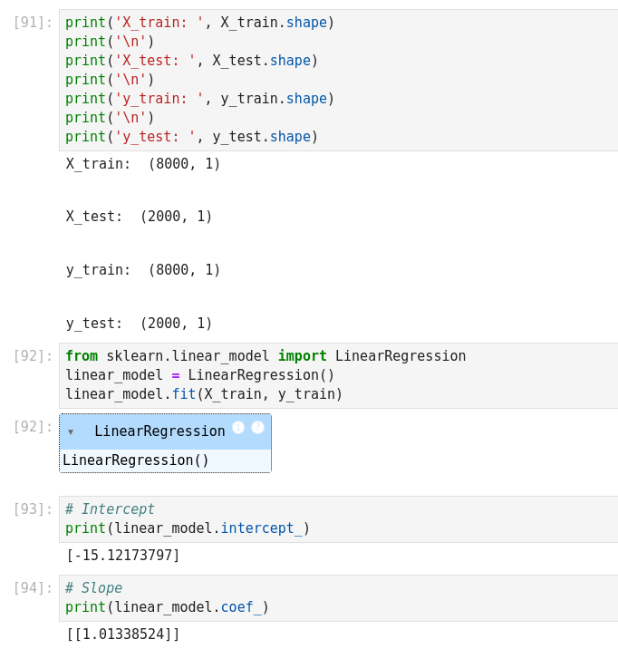Place cursor on print X_train shape line
Viewport: 618px width, 649px height.
[199, 22]
